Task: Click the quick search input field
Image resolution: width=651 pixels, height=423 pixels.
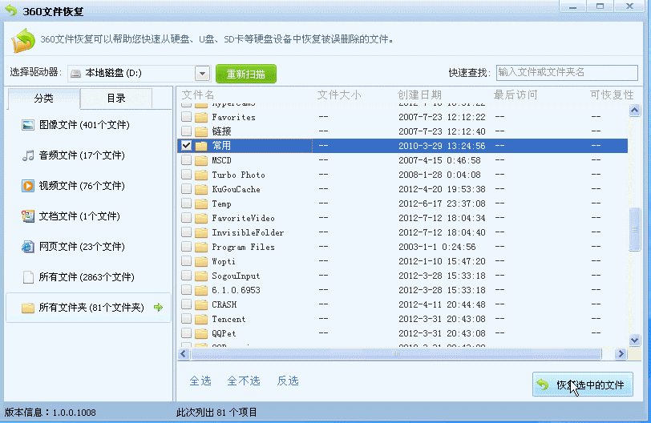Action: pos(567,73)
